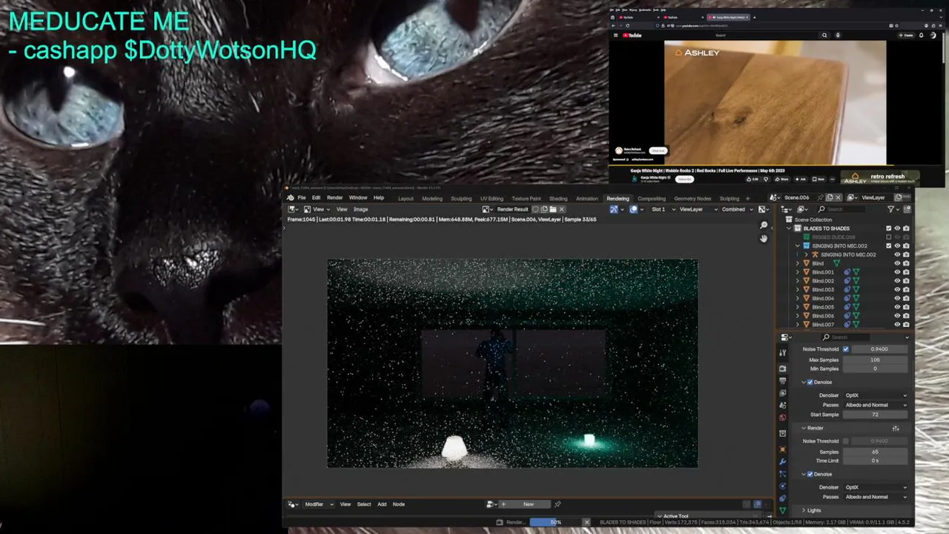This screenshot has height=534, width=949.
Task: Hide SINGING INTO MIC.002 collection in viewport
Action: point(897,245)
